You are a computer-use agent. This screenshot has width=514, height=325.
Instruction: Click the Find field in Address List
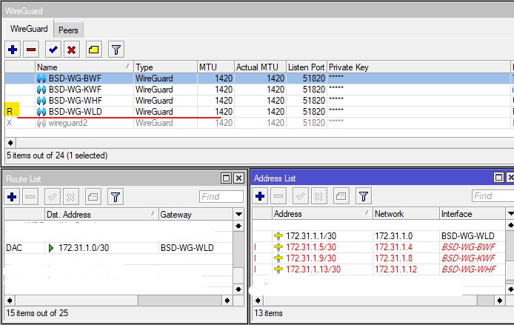493,196
